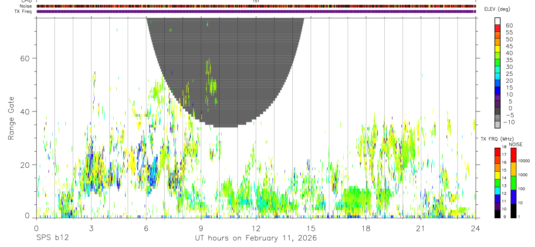Click the '14' label on TX FRQ colorbar
Viewport: 535px width, 247px height.
pyautogui.click(x=504, y=178)
